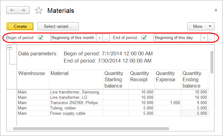Viewport: 223px width, 136px height.
Task: Close the Materials window with X
Action: 216,10
